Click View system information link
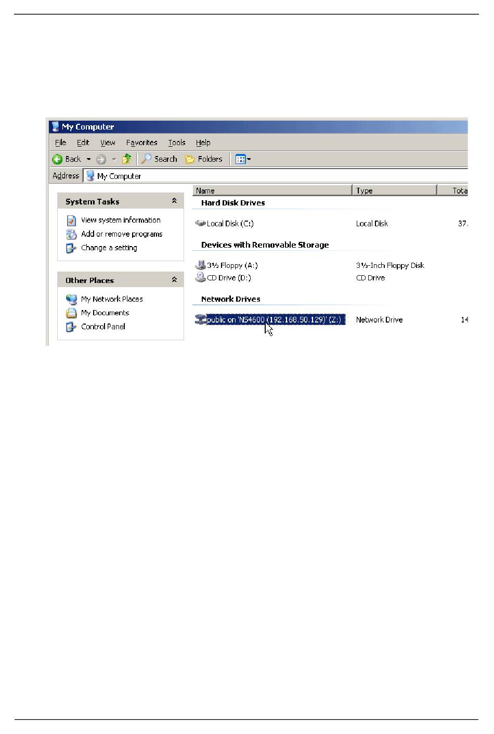 pos(121,220)
